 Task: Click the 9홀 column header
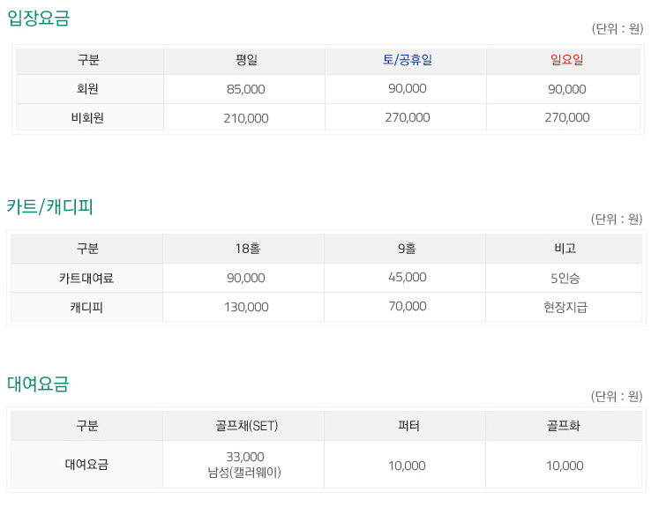click(407, 249)
